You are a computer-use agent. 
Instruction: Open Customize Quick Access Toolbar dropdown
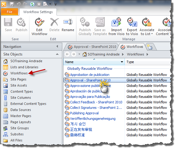56,5
